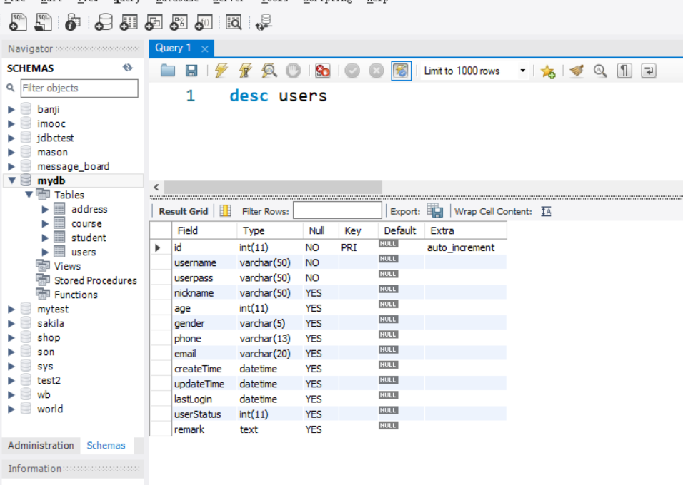This screenshot has width=683, height=485.
Task: Toggle wrap cell content in results
Action: 546,211
